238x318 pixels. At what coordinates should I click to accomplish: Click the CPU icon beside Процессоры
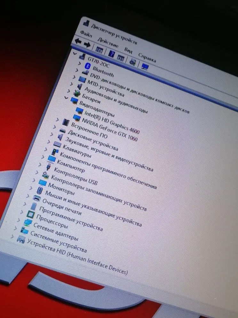31,214
